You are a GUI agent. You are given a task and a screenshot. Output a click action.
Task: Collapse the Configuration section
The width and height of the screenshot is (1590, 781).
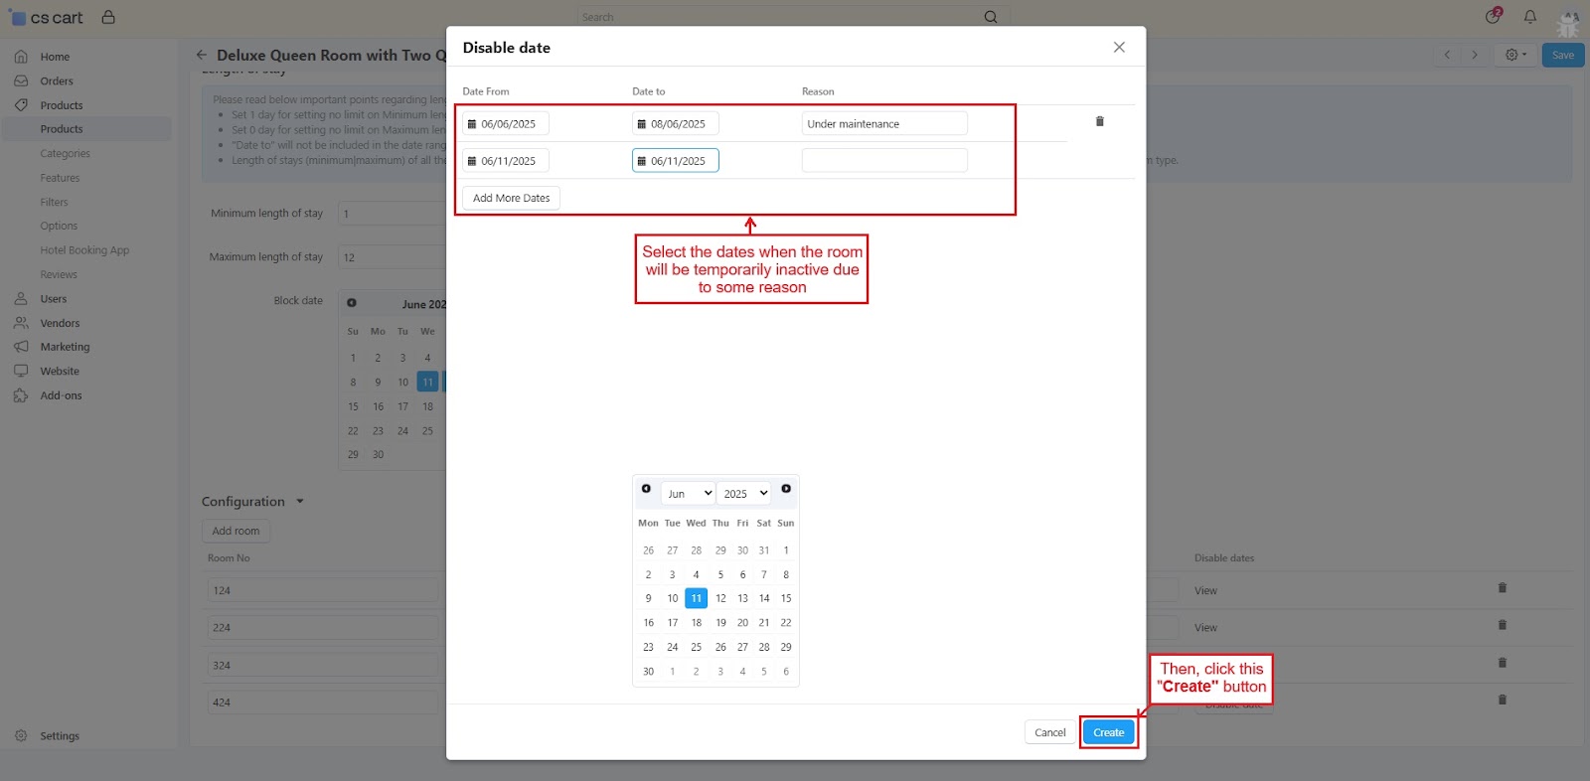[300, 502]
